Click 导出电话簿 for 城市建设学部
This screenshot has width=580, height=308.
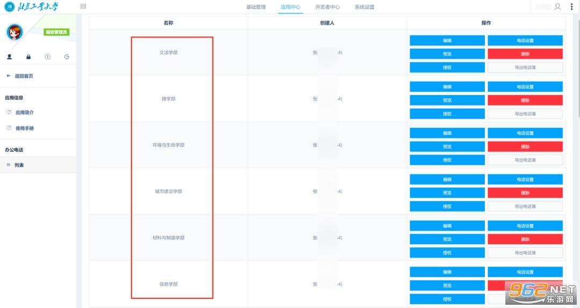coord(525,207)
